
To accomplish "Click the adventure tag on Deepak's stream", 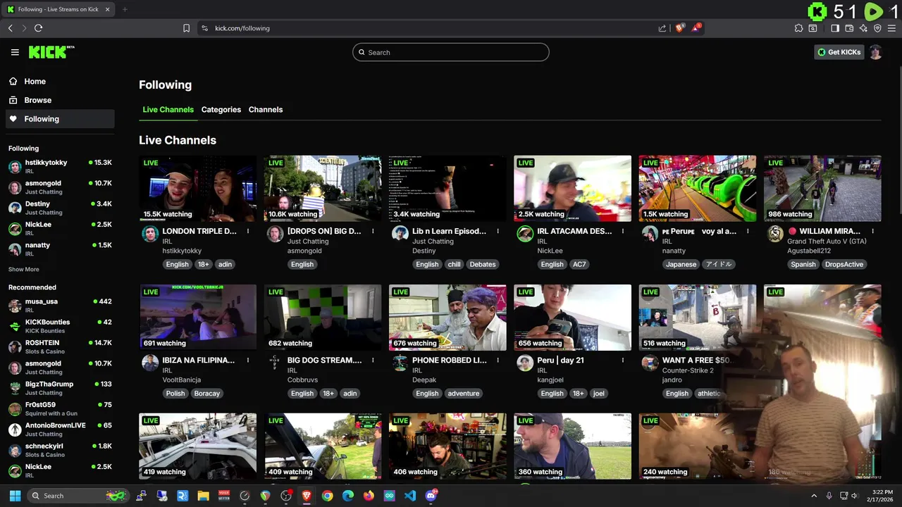I will click(464, 394).
